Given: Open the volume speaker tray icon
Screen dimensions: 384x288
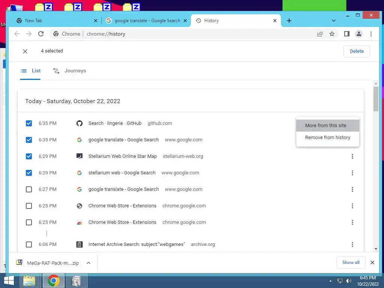Looking at the screenshot, I should (x=349, y=280).
